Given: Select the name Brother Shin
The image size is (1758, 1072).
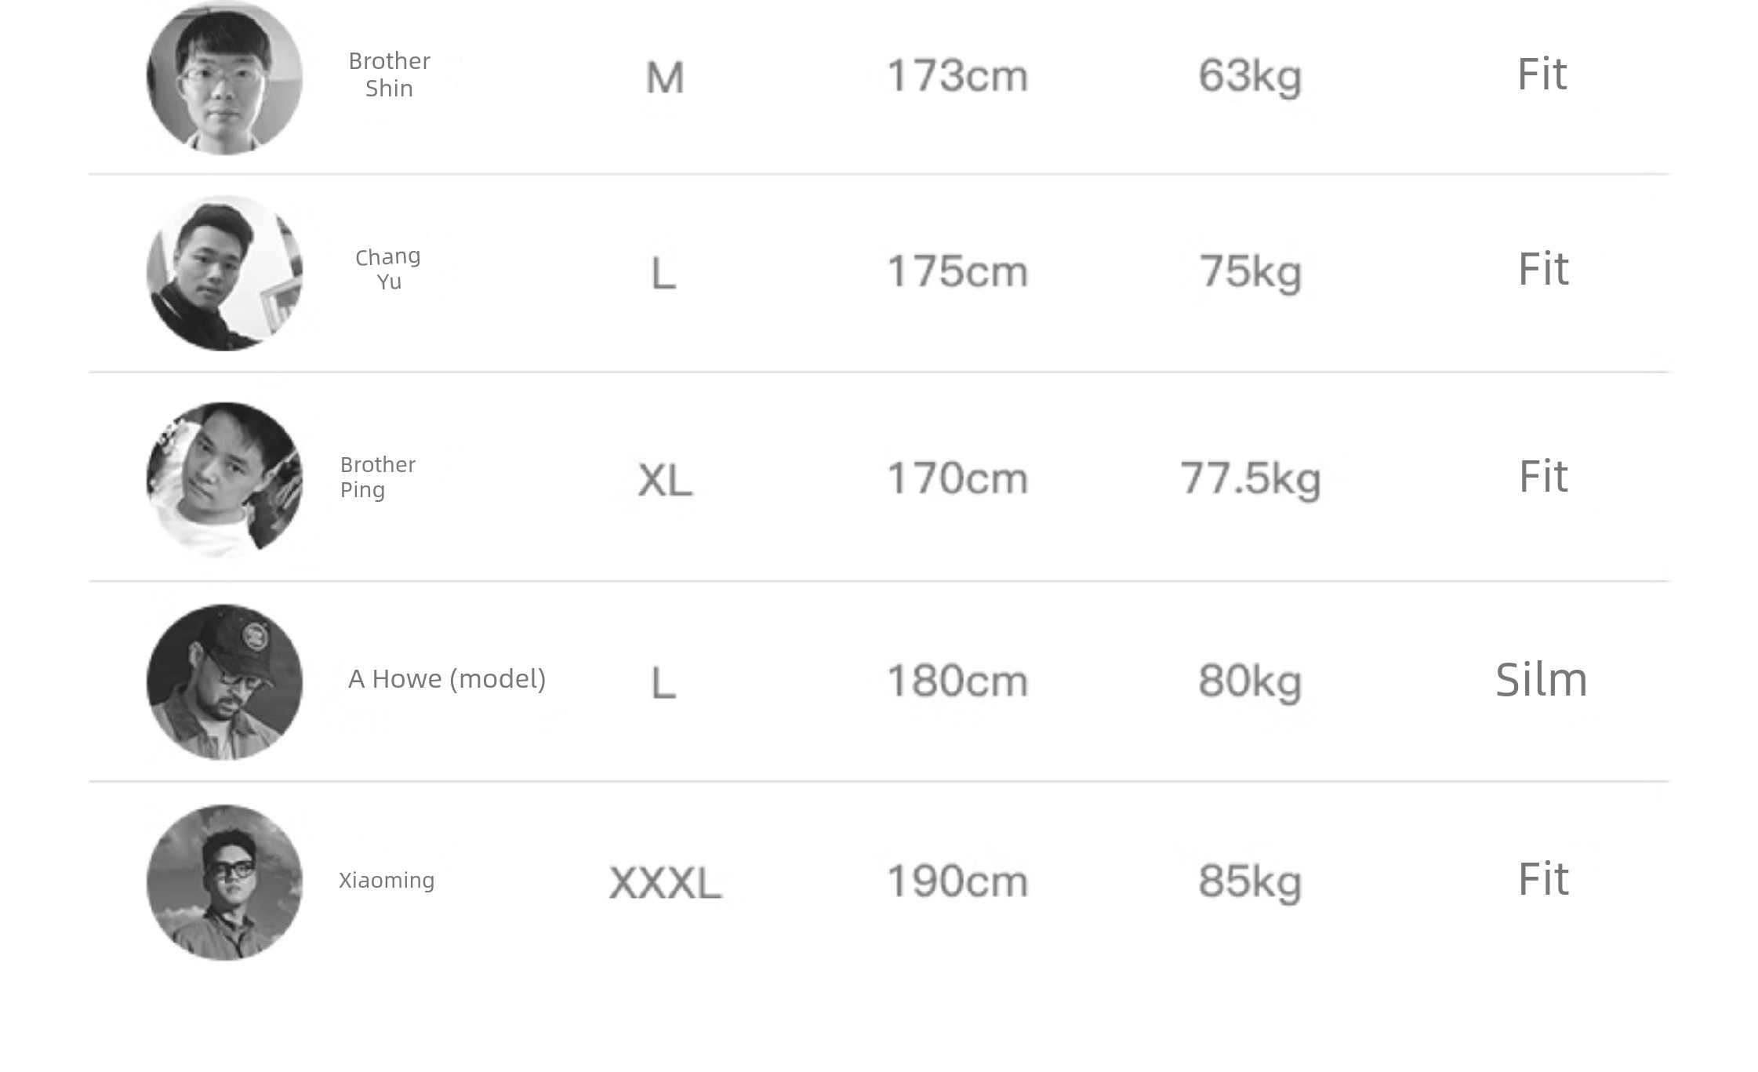Looking at the screenshot, I should tap(389, 74).
